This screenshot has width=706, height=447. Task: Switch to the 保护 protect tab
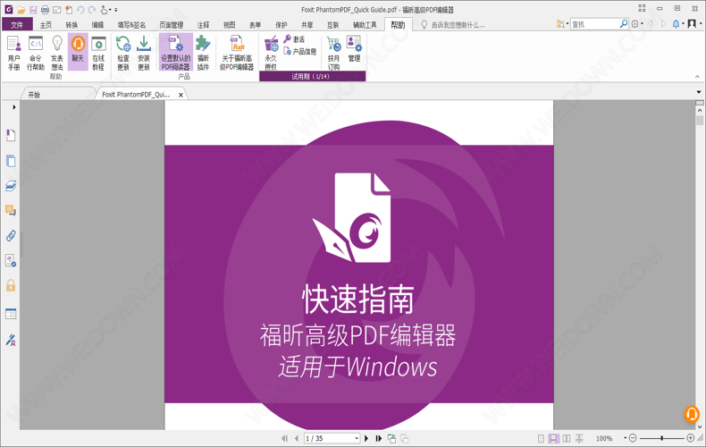coord(281,25)
